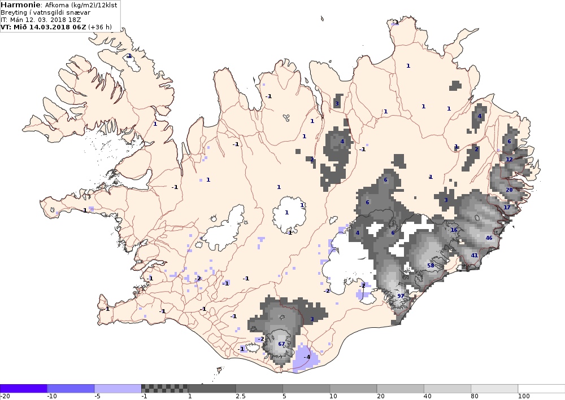This screenshot has height=400, width=565.
Task: Select the map value 67 on the glacier
Action: click(281, 344)
